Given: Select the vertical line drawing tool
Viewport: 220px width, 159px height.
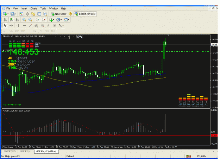Looking at the screenshot, I should point(18,26).
